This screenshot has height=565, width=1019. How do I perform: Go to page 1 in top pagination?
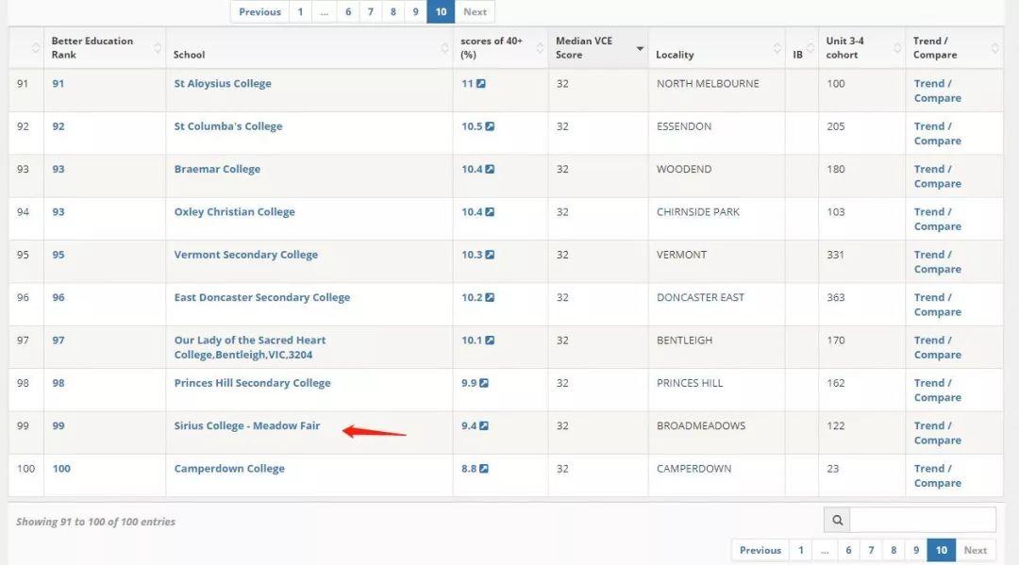(300, 11)
